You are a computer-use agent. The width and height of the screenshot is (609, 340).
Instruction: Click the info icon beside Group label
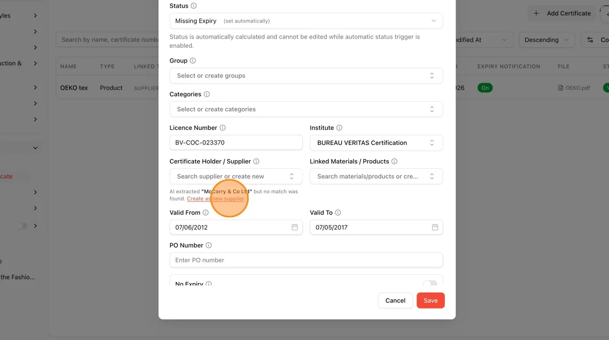click(192, 60)
